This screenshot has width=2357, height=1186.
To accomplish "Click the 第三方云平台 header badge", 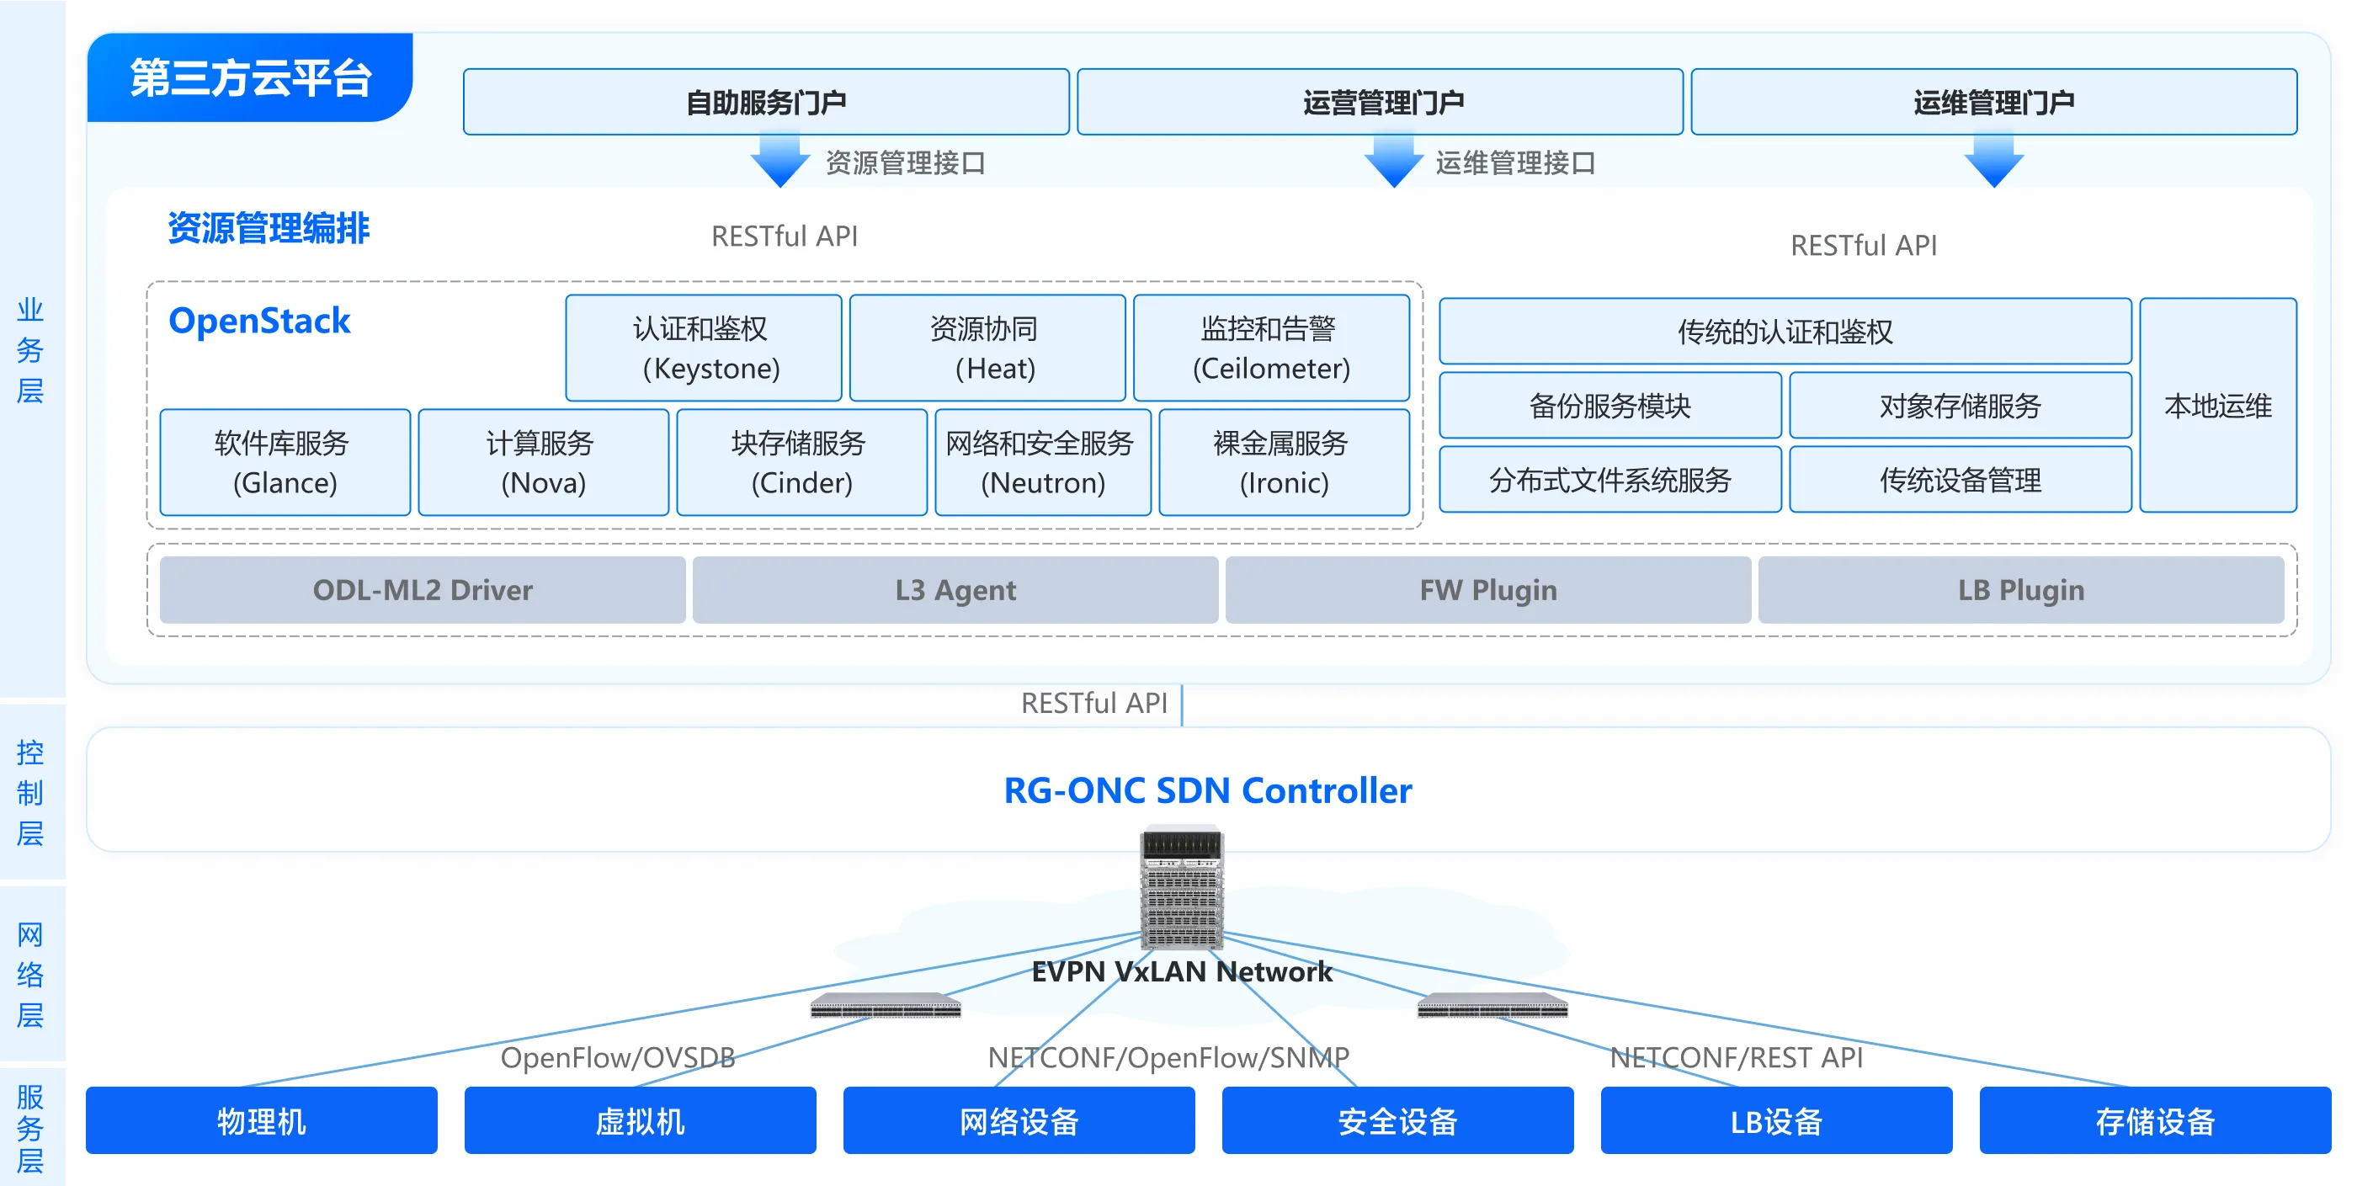I will [x=250, y=77].
